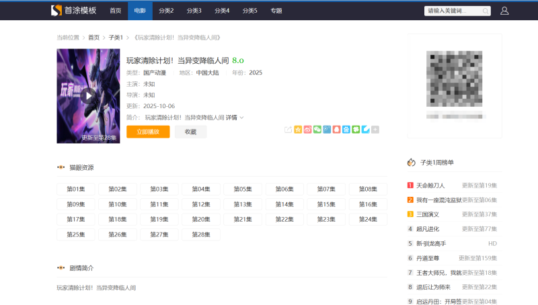The height and width of the screenshot is (305, 538).
Task: Open 新·驯龙高手 ranking entry
Action: click(x=431, y=244)
